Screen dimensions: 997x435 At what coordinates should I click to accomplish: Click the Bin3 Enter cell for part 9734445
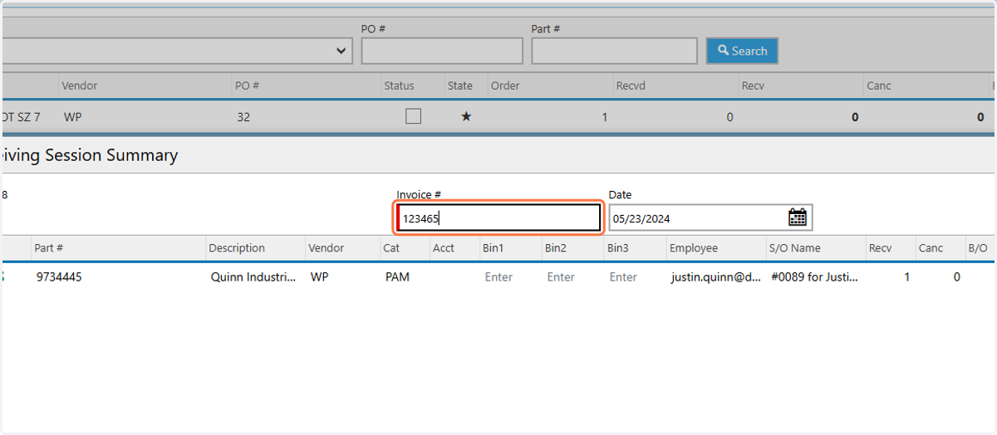tap(623, 277)
